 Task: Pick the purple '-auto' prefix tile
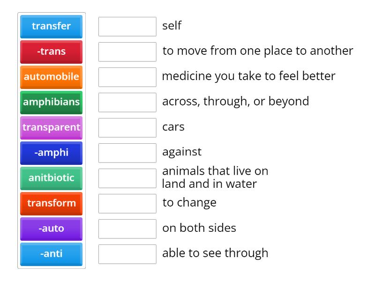click(x=51, y=229)
